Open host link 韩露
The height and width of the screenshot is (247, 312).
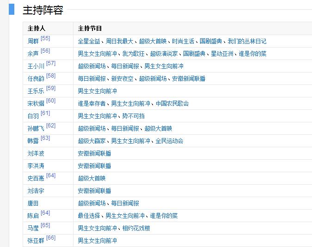(33, 141)
